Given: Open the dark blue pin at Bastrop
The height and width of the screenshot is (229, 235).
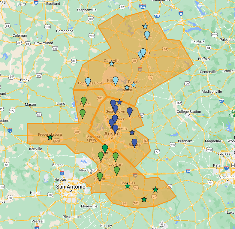Looking at the screenshot, I should pos(134,143).
